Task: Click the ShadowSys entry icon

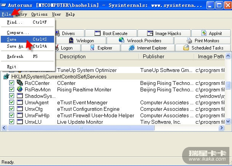Action: coord(20,96)
